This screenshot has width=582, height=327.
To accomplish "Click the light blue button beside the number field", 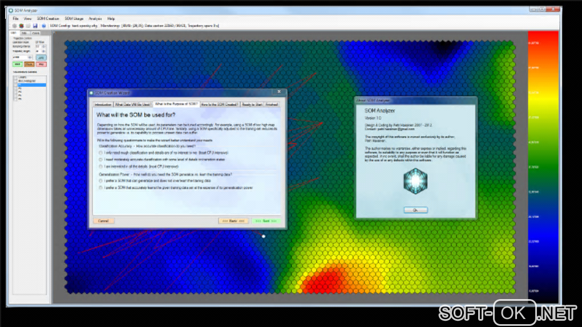I will coord(41,58).
